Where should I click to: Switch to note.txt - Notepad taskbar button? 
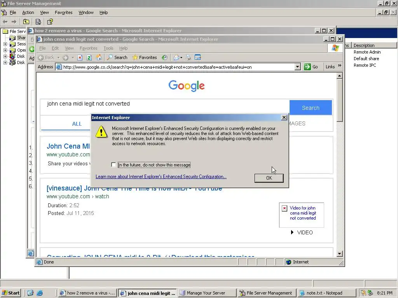pyautogui.click(x=327, y=293)
